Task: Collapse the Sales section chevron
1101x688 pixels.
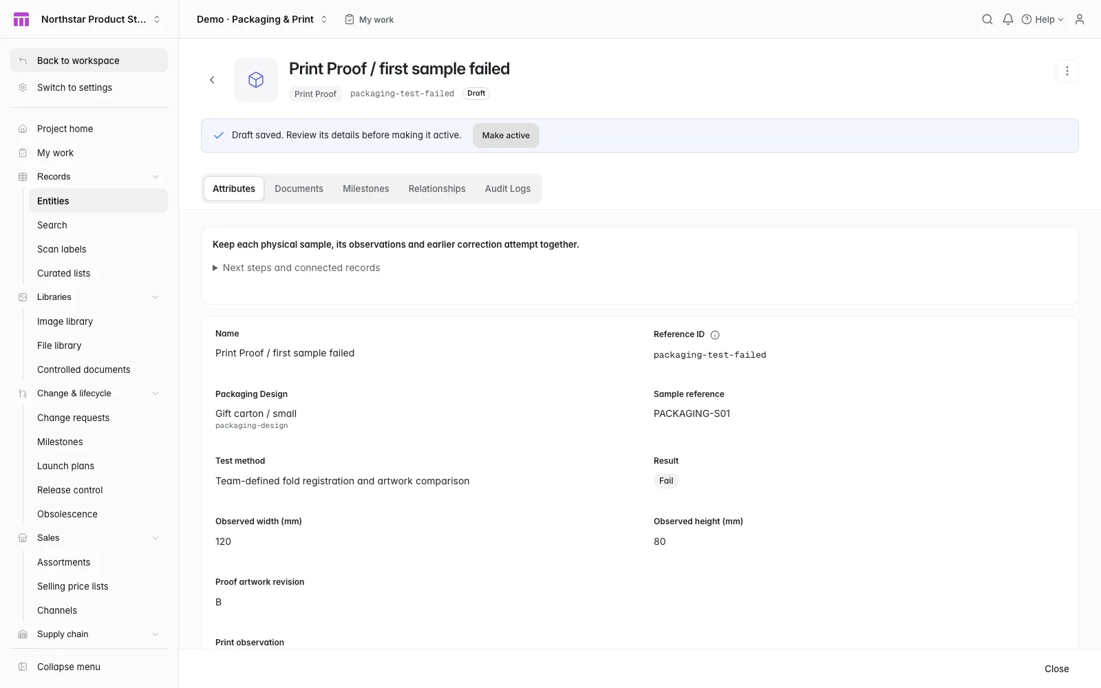Action: (156, 538)
